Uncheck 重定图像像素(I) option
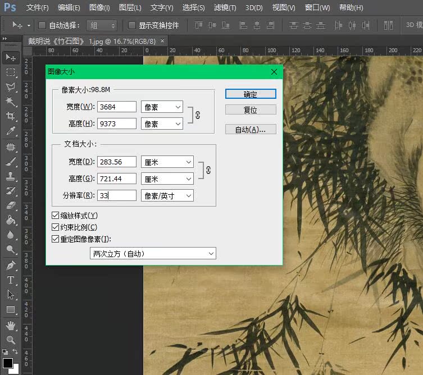The width and height of the screenshot is (423, 375). (x=55, y=239)
